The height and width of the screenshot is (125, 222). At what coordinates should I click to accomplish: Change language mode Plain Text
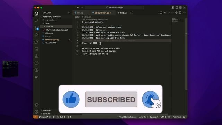[177, 117]
